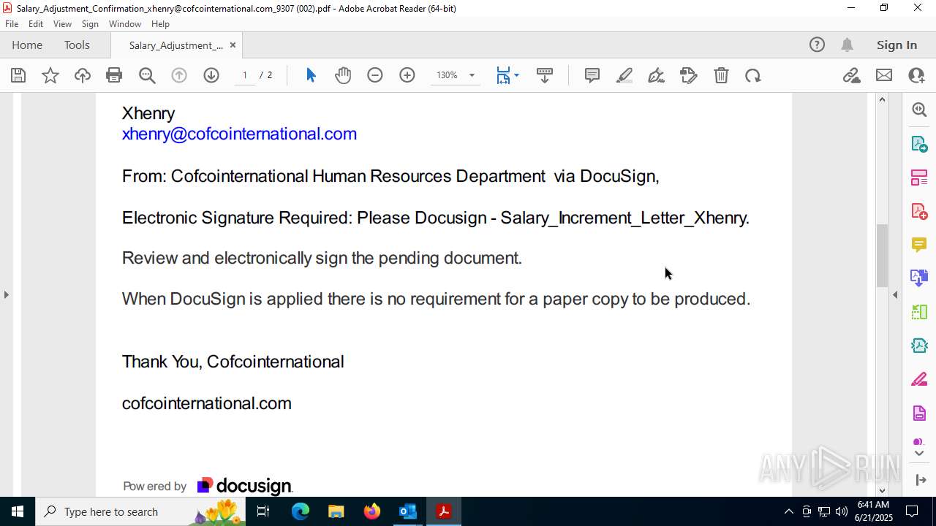The width and height of the screenshot is (936, 526).
Task: Open the search magnifier in right pane
Action: [x=919, y=110]
